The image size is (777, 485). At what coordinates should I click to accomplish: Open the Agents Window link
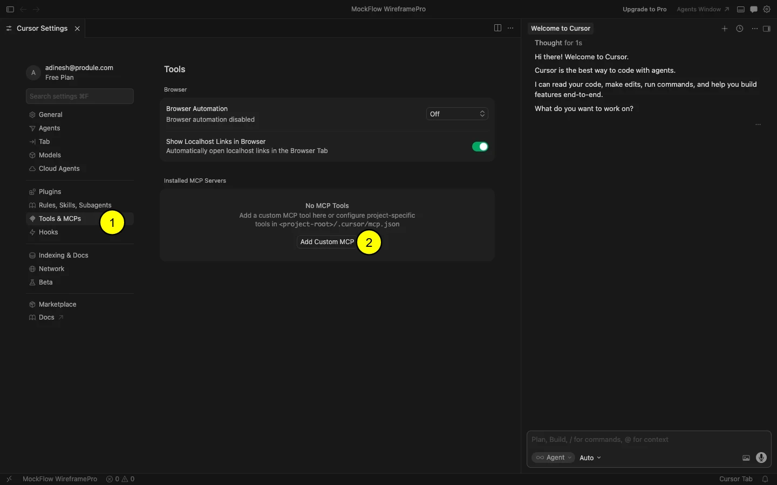(703, 9)
